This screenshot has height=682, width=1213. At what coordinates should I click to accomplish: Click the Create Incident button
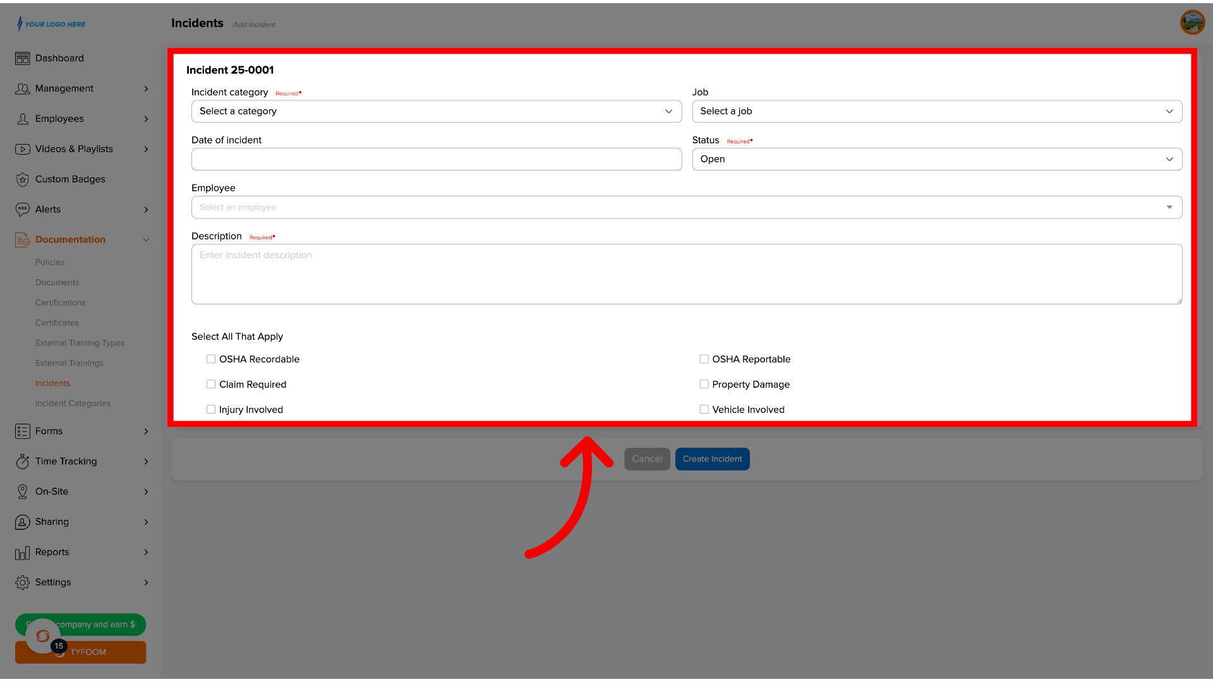tap(713, 459)
